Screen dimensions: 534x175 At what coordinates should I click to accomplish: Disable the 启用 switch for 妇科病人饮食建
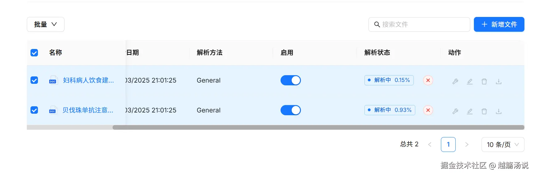(x=290, y=80)
